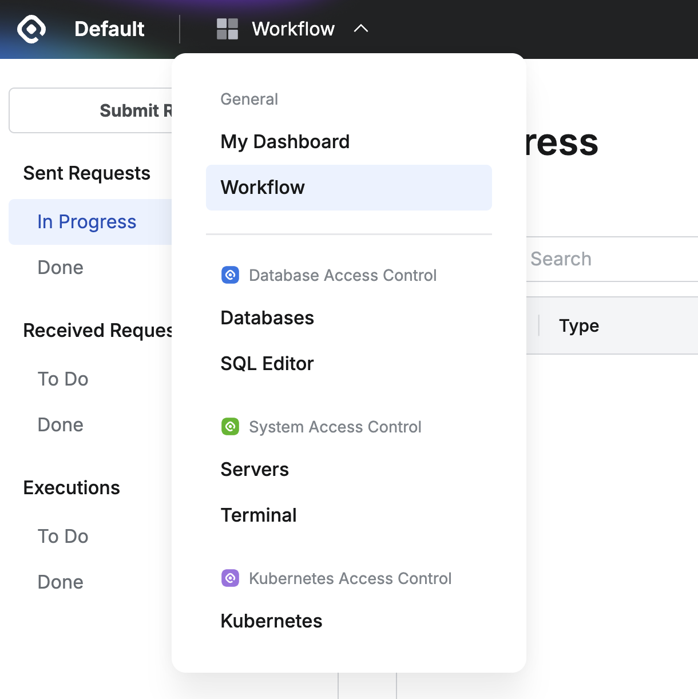Open My Dashboard from the menu

(x=285, y=142)
